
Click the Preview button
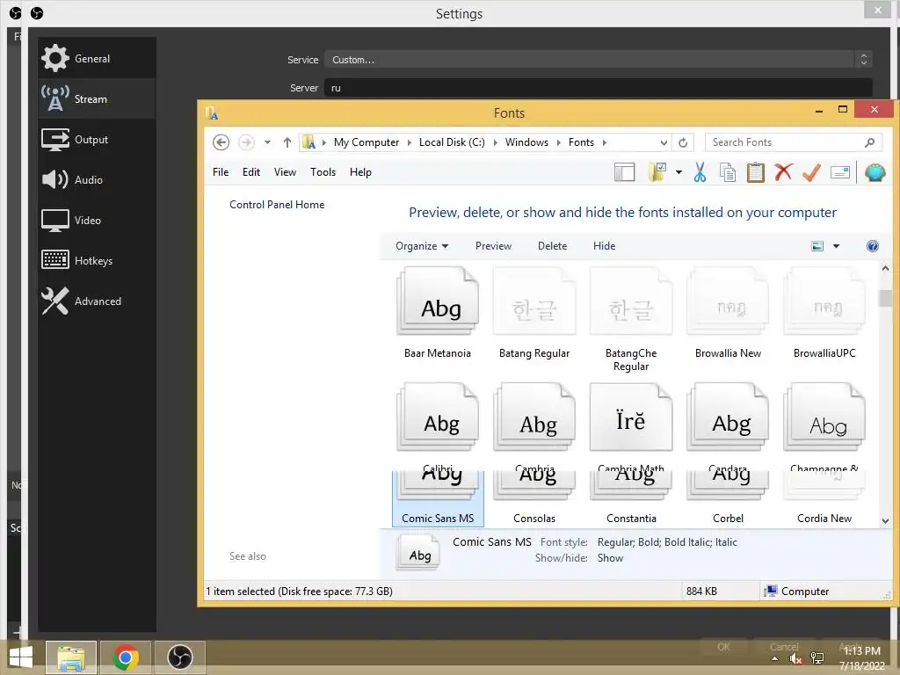tap(493, 246)
